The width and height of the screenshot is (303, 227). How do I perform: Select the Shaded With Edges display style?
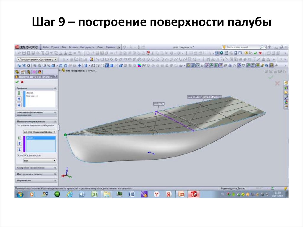pos(107,65)
